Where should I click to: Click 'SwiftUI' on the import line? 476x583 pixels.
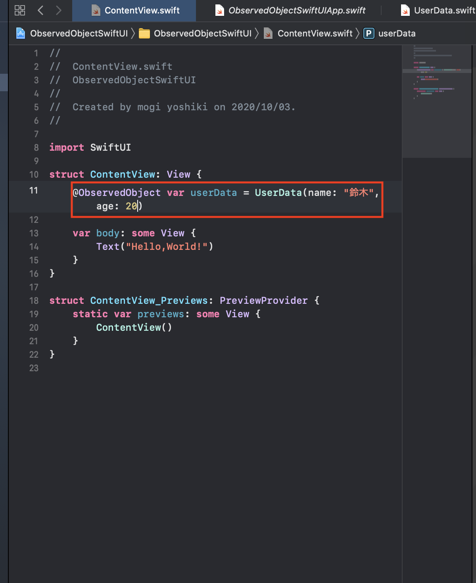click(x=111, y=148)
